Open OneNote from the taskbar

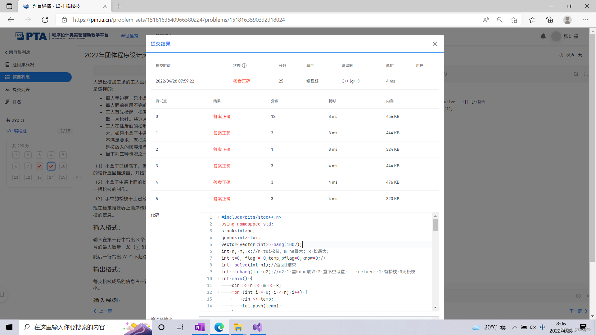click(x=200, y=327)
